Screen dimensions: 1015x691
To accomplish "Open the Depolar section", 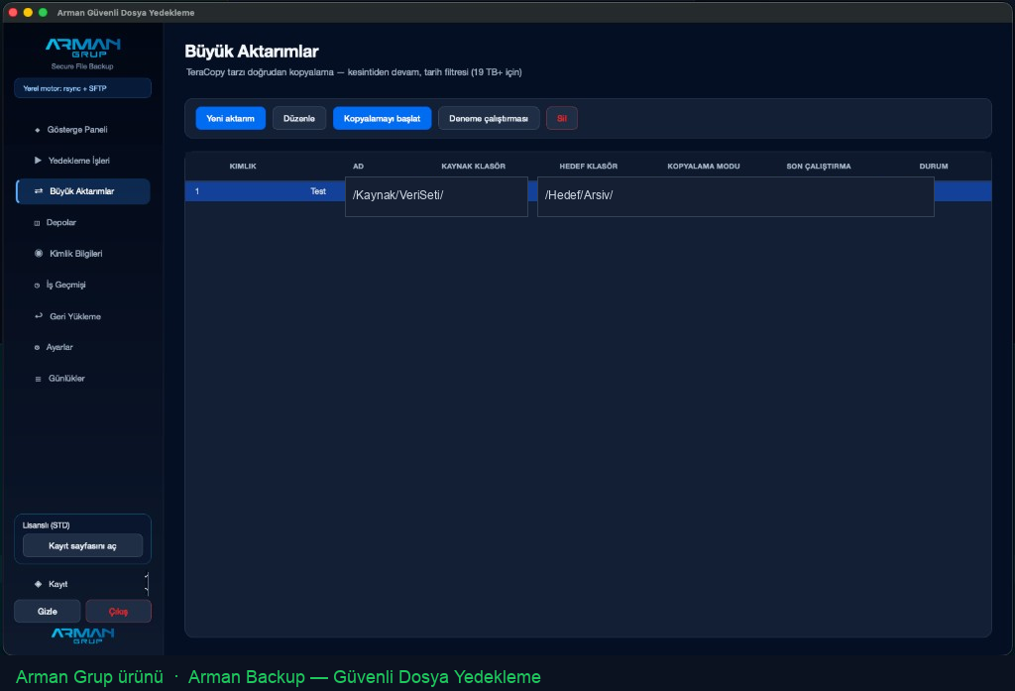I will pyautogui.click(x=83, y=223).
